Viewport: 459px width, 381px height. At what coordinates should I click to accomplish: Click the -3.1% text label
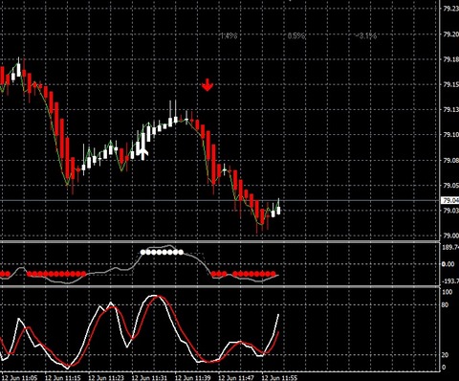pos(366,35)
